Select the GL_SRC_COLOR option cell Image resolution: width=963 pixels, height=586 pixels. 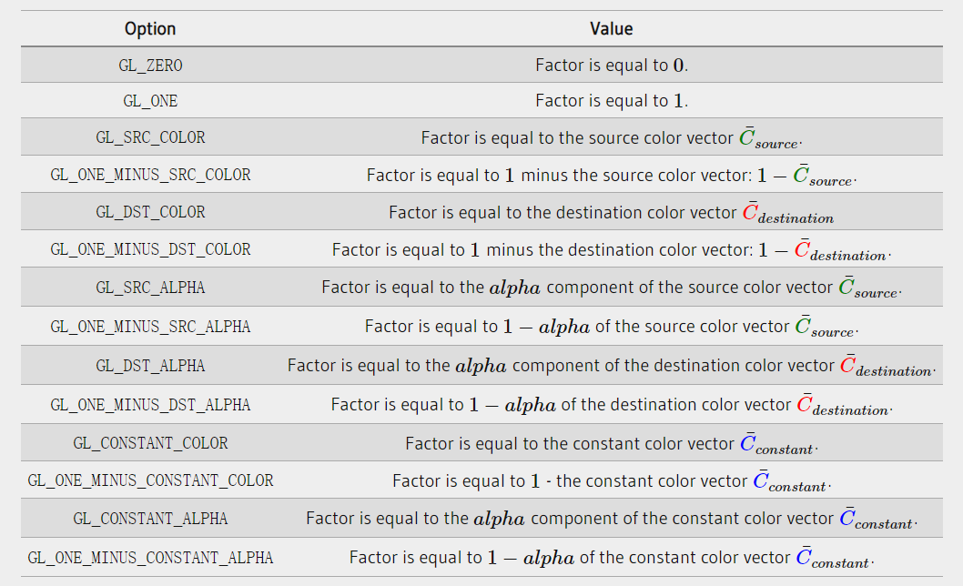pos(150,137)
